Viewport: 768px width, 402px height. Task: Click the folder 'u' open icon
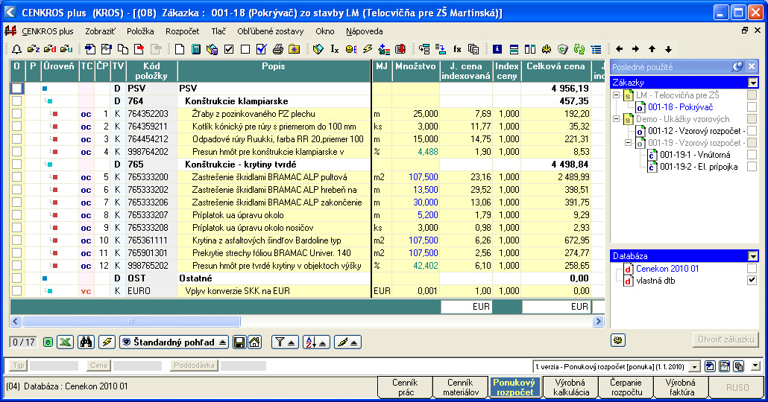(66, 49)
